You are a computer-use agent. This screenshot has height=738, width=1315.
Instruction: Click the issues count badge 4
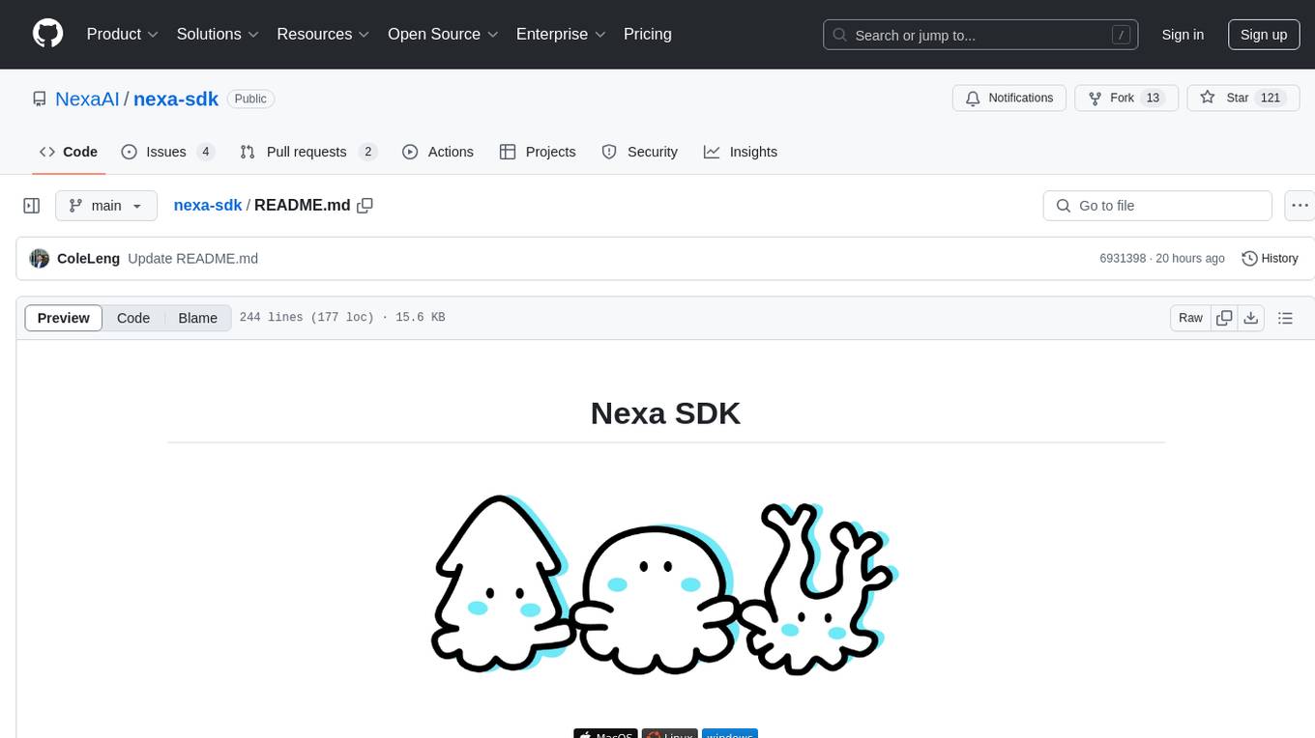coord(205,152)
